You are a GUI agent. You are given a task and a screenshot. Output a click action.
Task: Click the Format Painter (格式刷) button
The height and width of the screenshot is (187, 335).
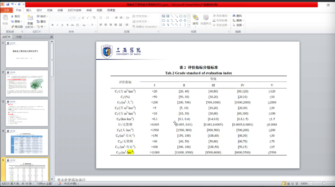tap(16, 27)
